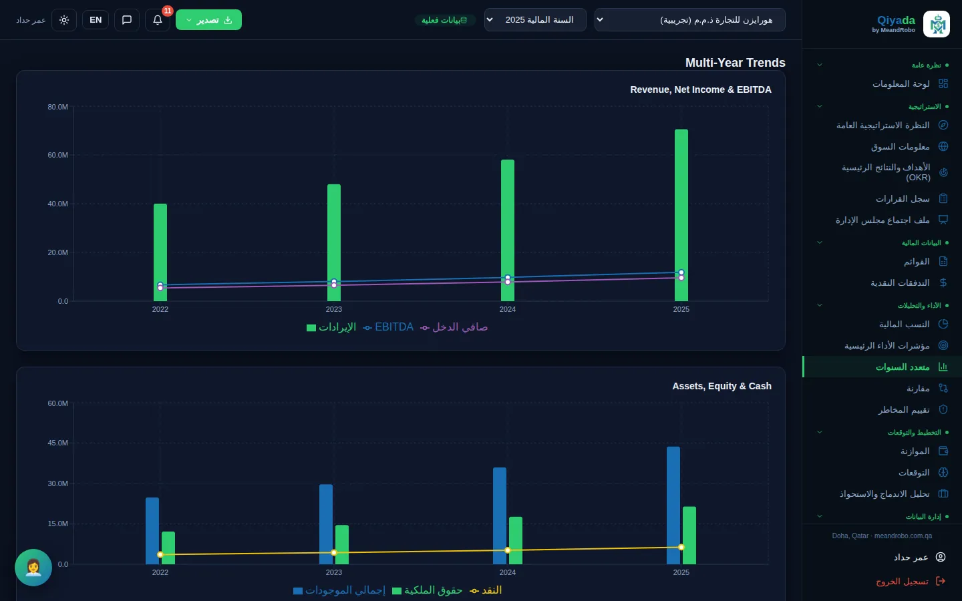Toggle the revenue (الإيرادات) legend item

pos(331,327)
